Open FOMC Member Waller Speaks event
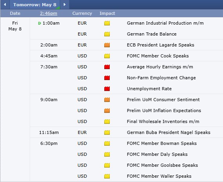223x182 pixels. pyautogui.click(x=159, y=177)
